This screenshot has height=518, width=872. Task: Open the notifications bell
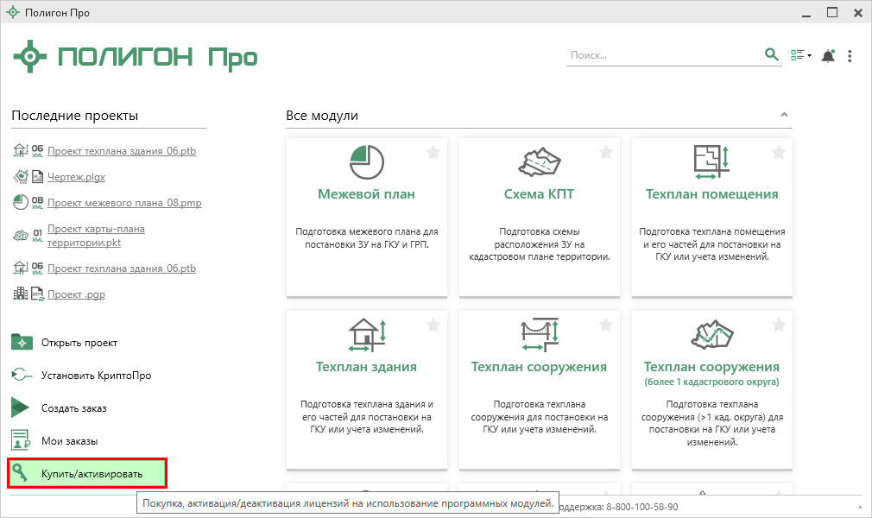[828, 56]
